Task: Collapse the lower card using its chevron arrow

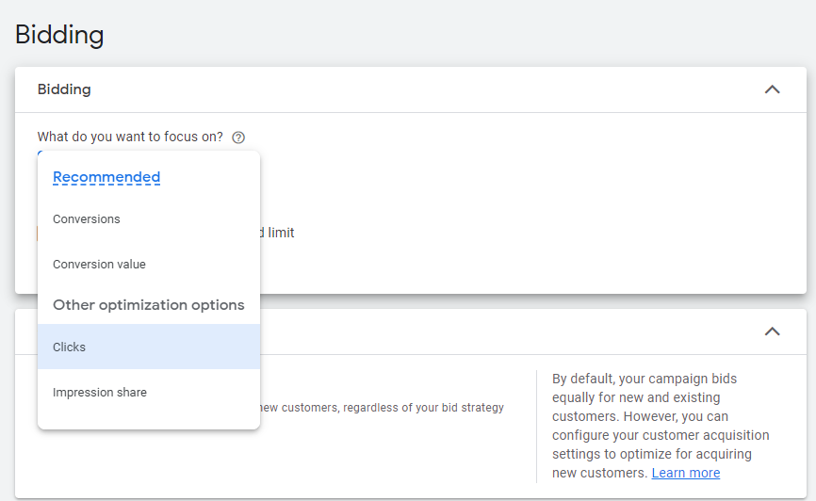Action: click(772, 331)
